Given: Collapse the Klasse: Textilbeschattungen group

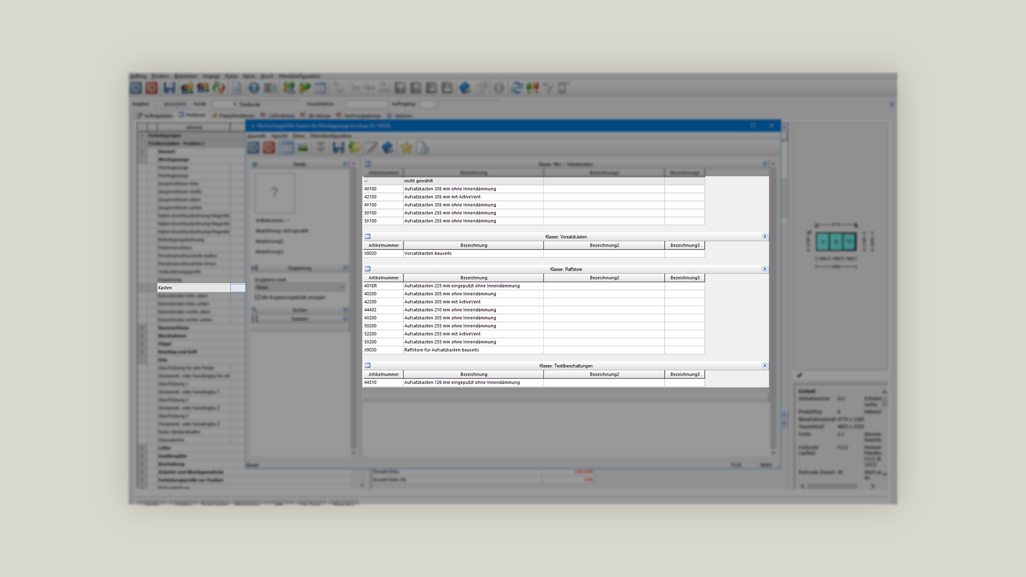Looking at the screenshot, I should point(765,366).
